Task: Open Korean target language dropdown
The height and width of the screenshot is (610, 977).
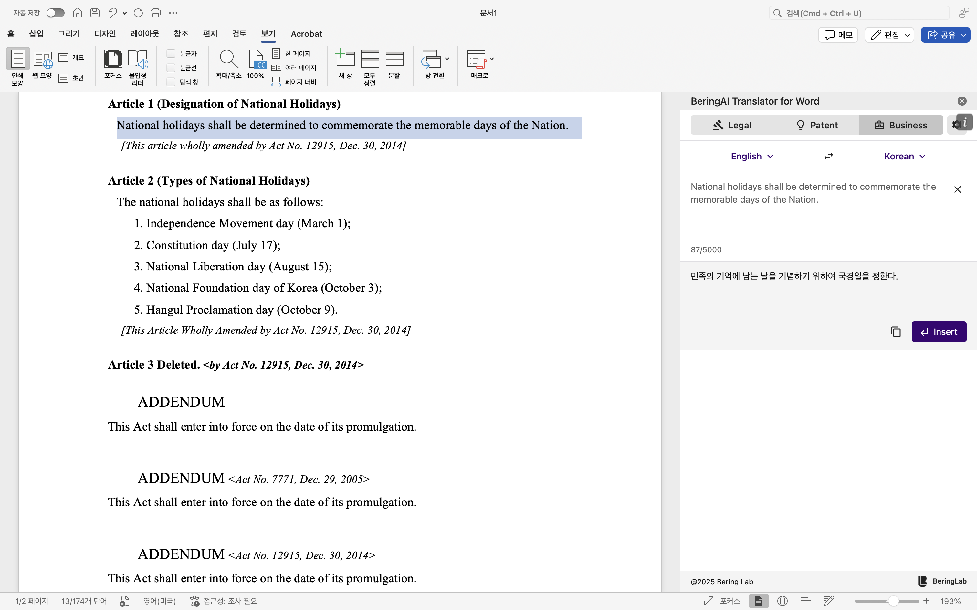Action: (x=905, y=157)
